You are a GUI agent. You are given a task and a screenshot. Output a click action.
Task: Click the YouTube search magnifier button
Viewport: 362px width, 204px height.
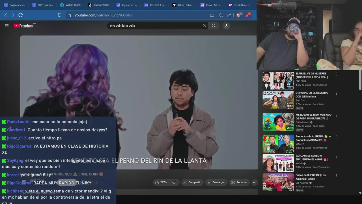pyautogui.click(x=214, y=26)
